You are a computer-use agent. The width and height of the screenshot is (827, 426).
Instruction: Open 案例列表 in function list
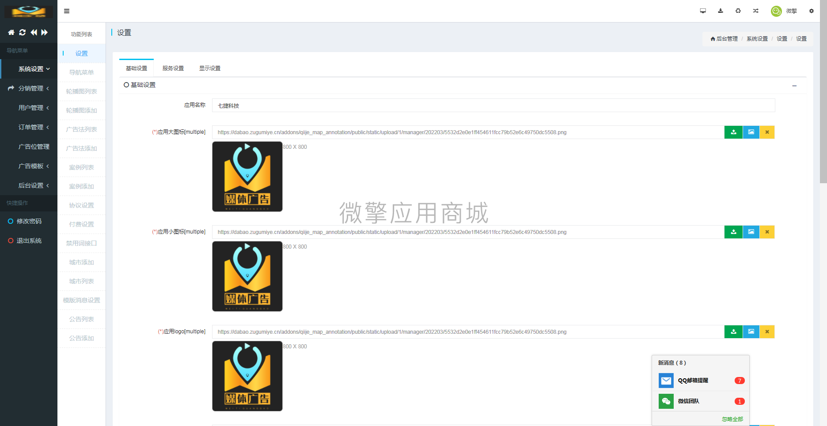tap(82, 167)
